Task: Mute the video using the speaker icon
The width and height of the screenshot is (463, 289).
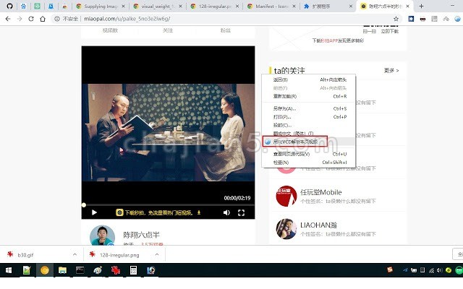Action: click(x=226, y=212)
